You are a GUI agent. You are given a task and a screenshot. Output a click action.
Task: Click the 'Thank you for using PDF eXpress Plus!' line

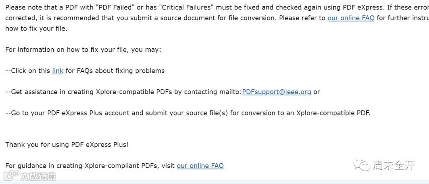[67, 144]
